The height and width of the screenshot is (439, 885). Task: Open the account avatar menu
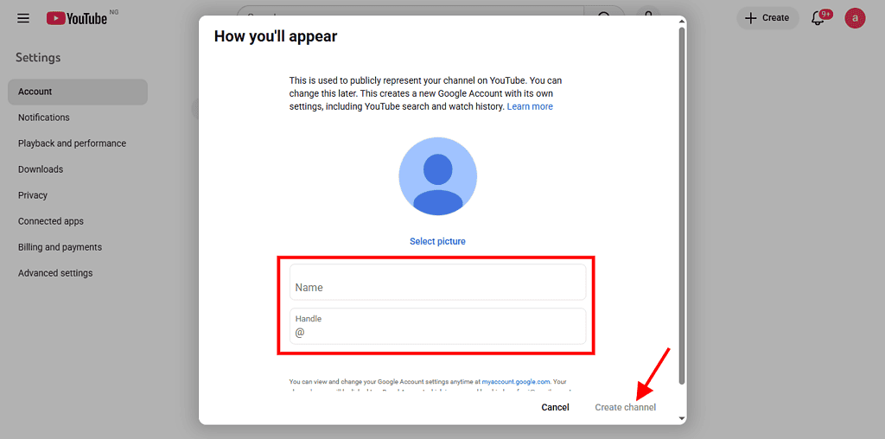[855, 18]
